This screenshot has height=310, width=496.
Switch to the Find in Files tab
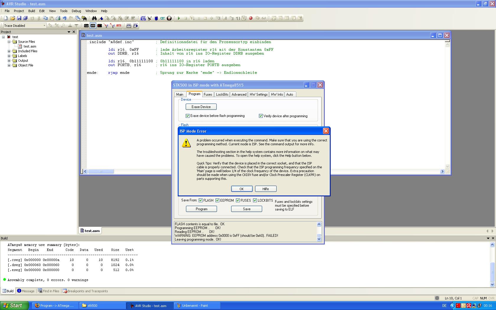click(48, 291)
